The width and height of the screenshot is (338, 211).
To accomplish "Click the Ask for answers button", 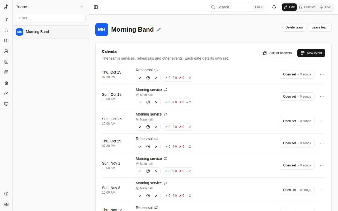I will pyautogui.click(x=277, y=53).
